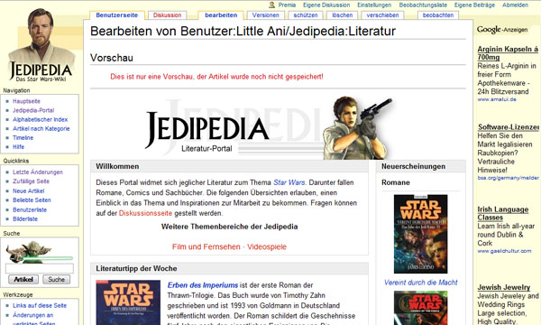Viewport: 541px width, 325px height.
Task: Open Artikel nach Kategorie link
Action: 41,128
